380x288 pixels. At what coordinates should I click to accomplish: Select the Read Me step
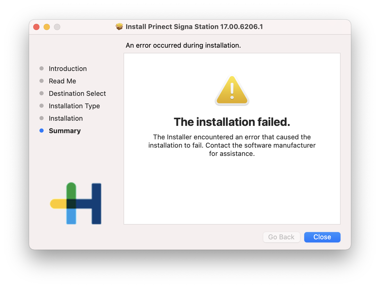coord(62,81)
